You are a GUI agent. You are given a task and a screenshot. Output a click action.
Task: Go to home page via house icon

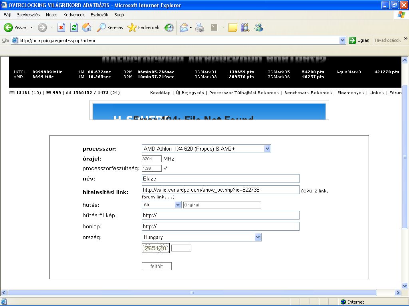click(87, 27)
